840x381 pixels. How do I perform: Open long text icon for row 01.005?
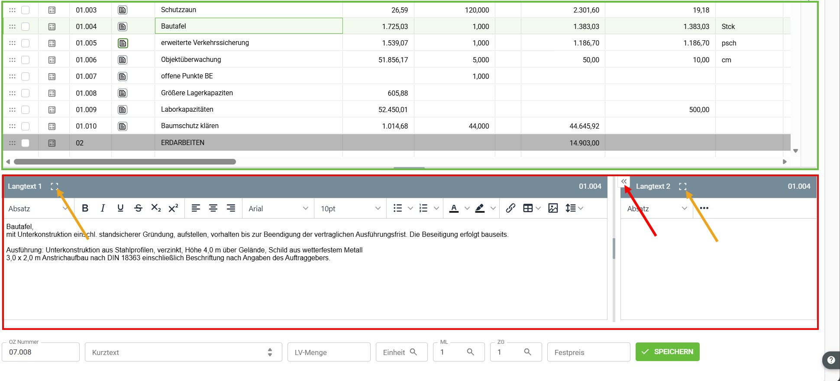[123, 43]
